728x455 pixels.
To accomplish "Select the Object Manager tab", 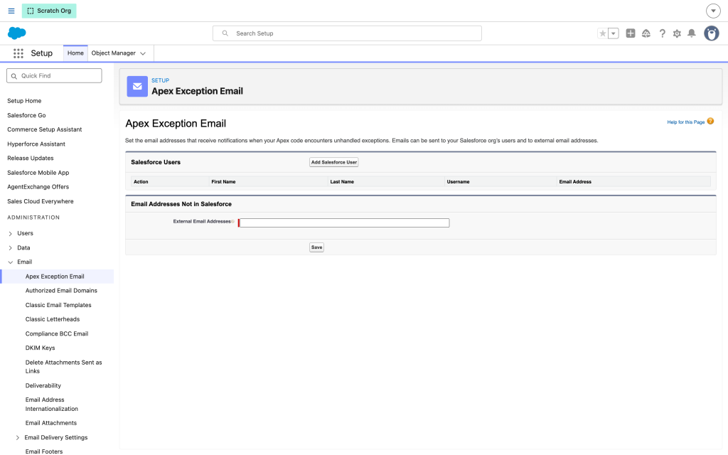I will tap(113, 53).
